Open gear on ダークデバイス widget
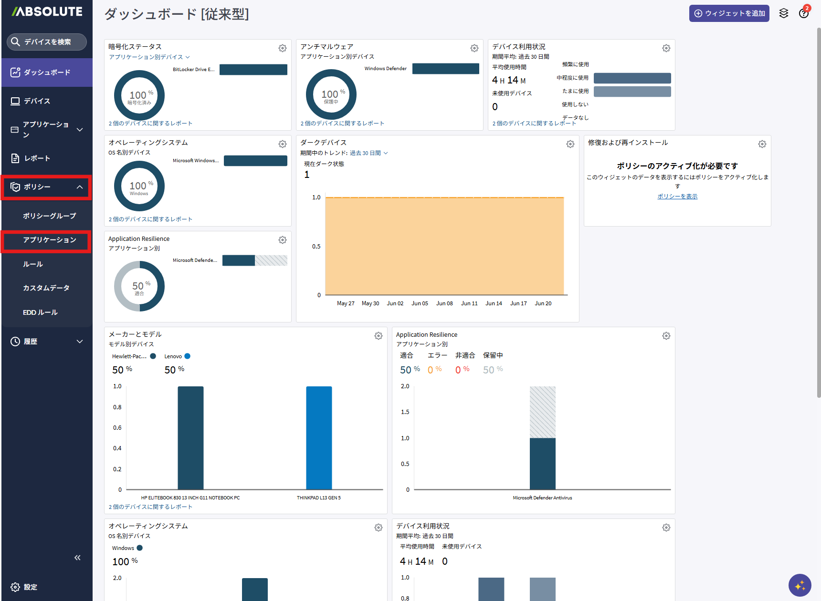The image size is (821, 601). click(x=570, y=144)
